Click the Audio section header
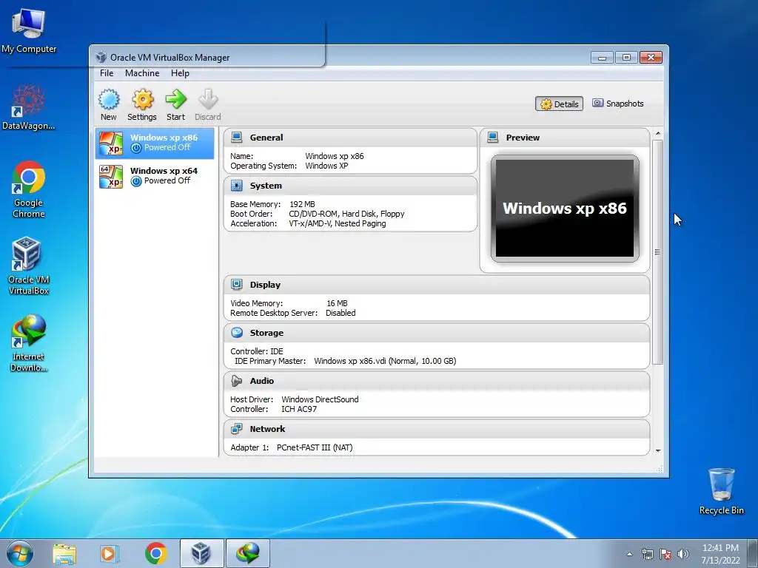This screenshot has width=758, height=568. tap(437, 381)
